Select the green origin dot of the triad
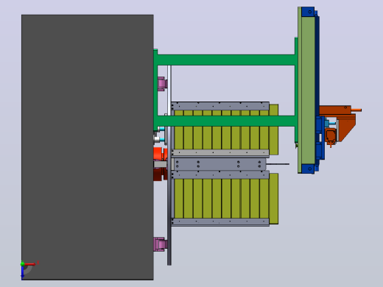Screen dimensions: 383x287 [22, 264]
